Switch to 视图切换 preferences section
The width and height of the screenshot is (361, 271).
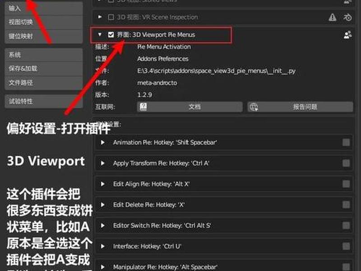coord(43,22)
